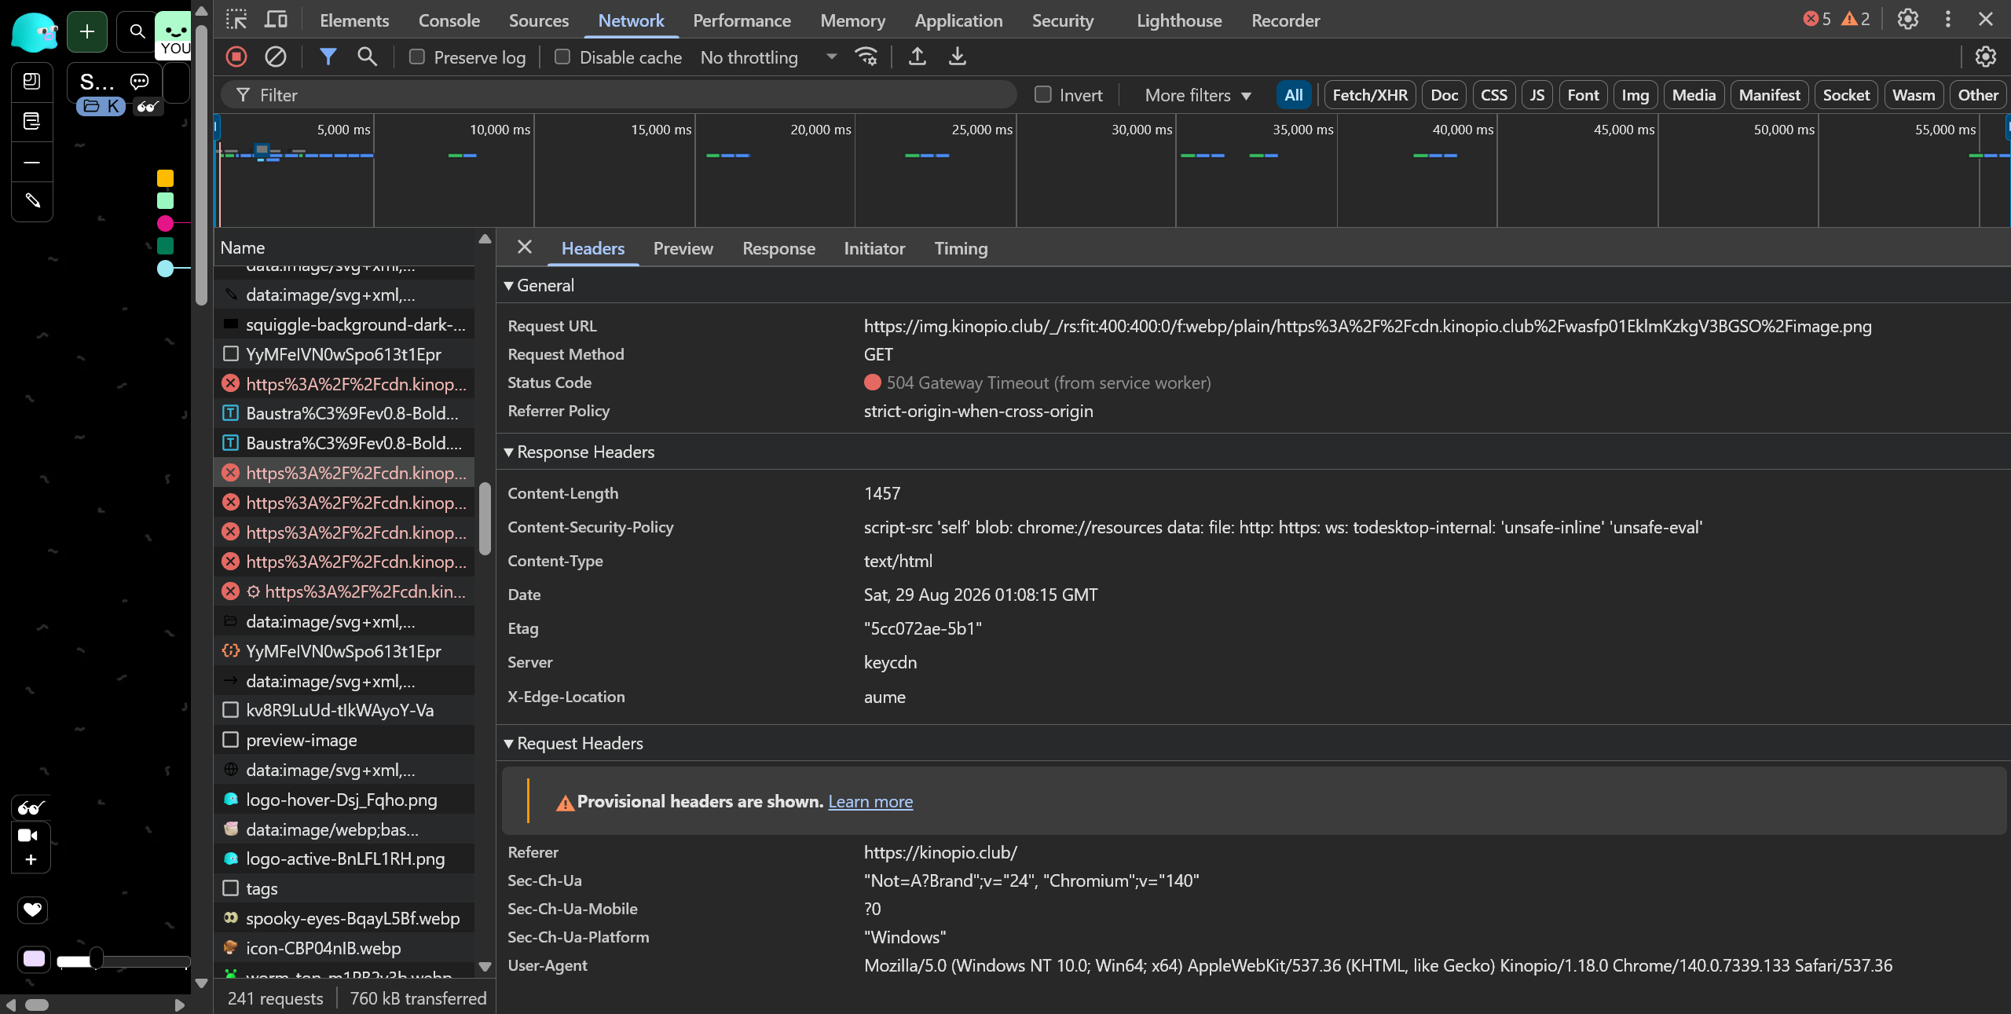Open the More filters dropdown
The width and height of the screenshot is (2011, 1014).
[1198, 95]
